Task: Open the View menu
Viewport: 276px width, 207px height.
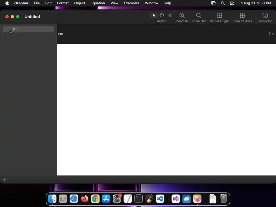Action: (x=114, y=3)
